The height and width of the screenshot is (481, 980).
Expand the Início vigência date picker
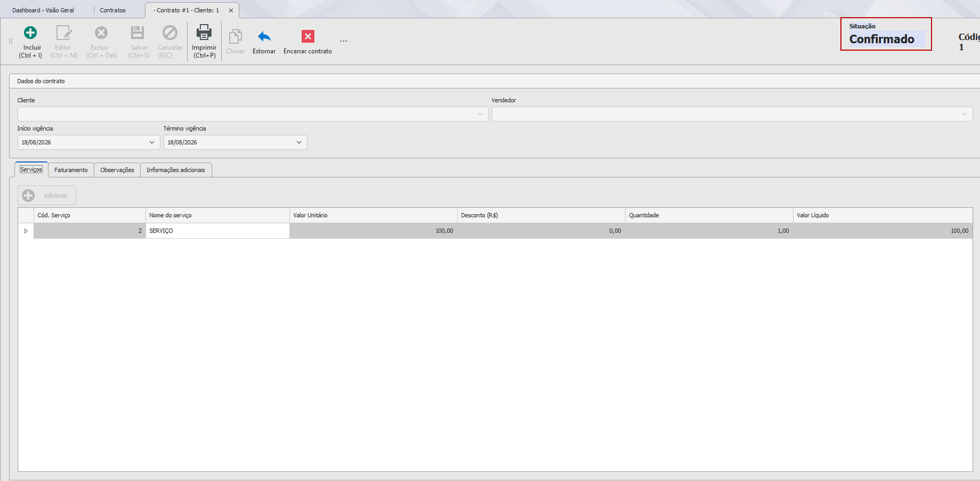click(x=152, y=143)
